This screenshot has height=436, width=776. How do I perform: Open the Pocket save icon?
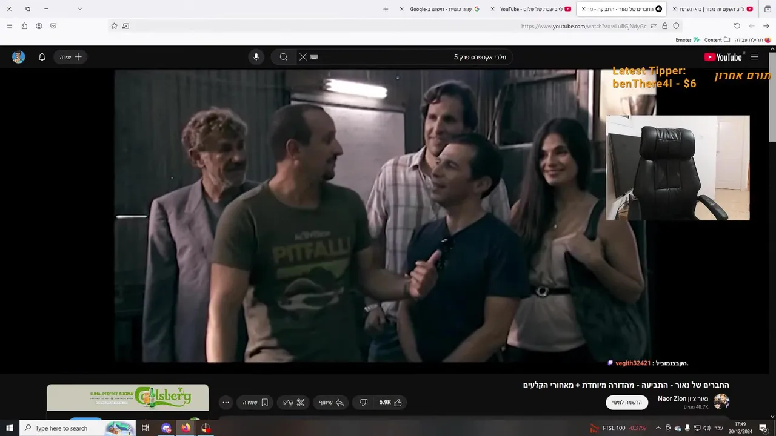[53, 26]
